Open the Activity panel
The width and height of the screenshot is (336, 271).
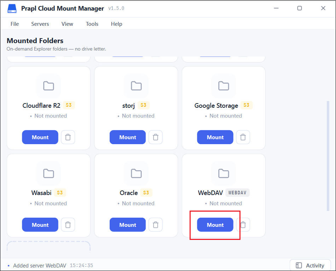(x=310, y=265)
